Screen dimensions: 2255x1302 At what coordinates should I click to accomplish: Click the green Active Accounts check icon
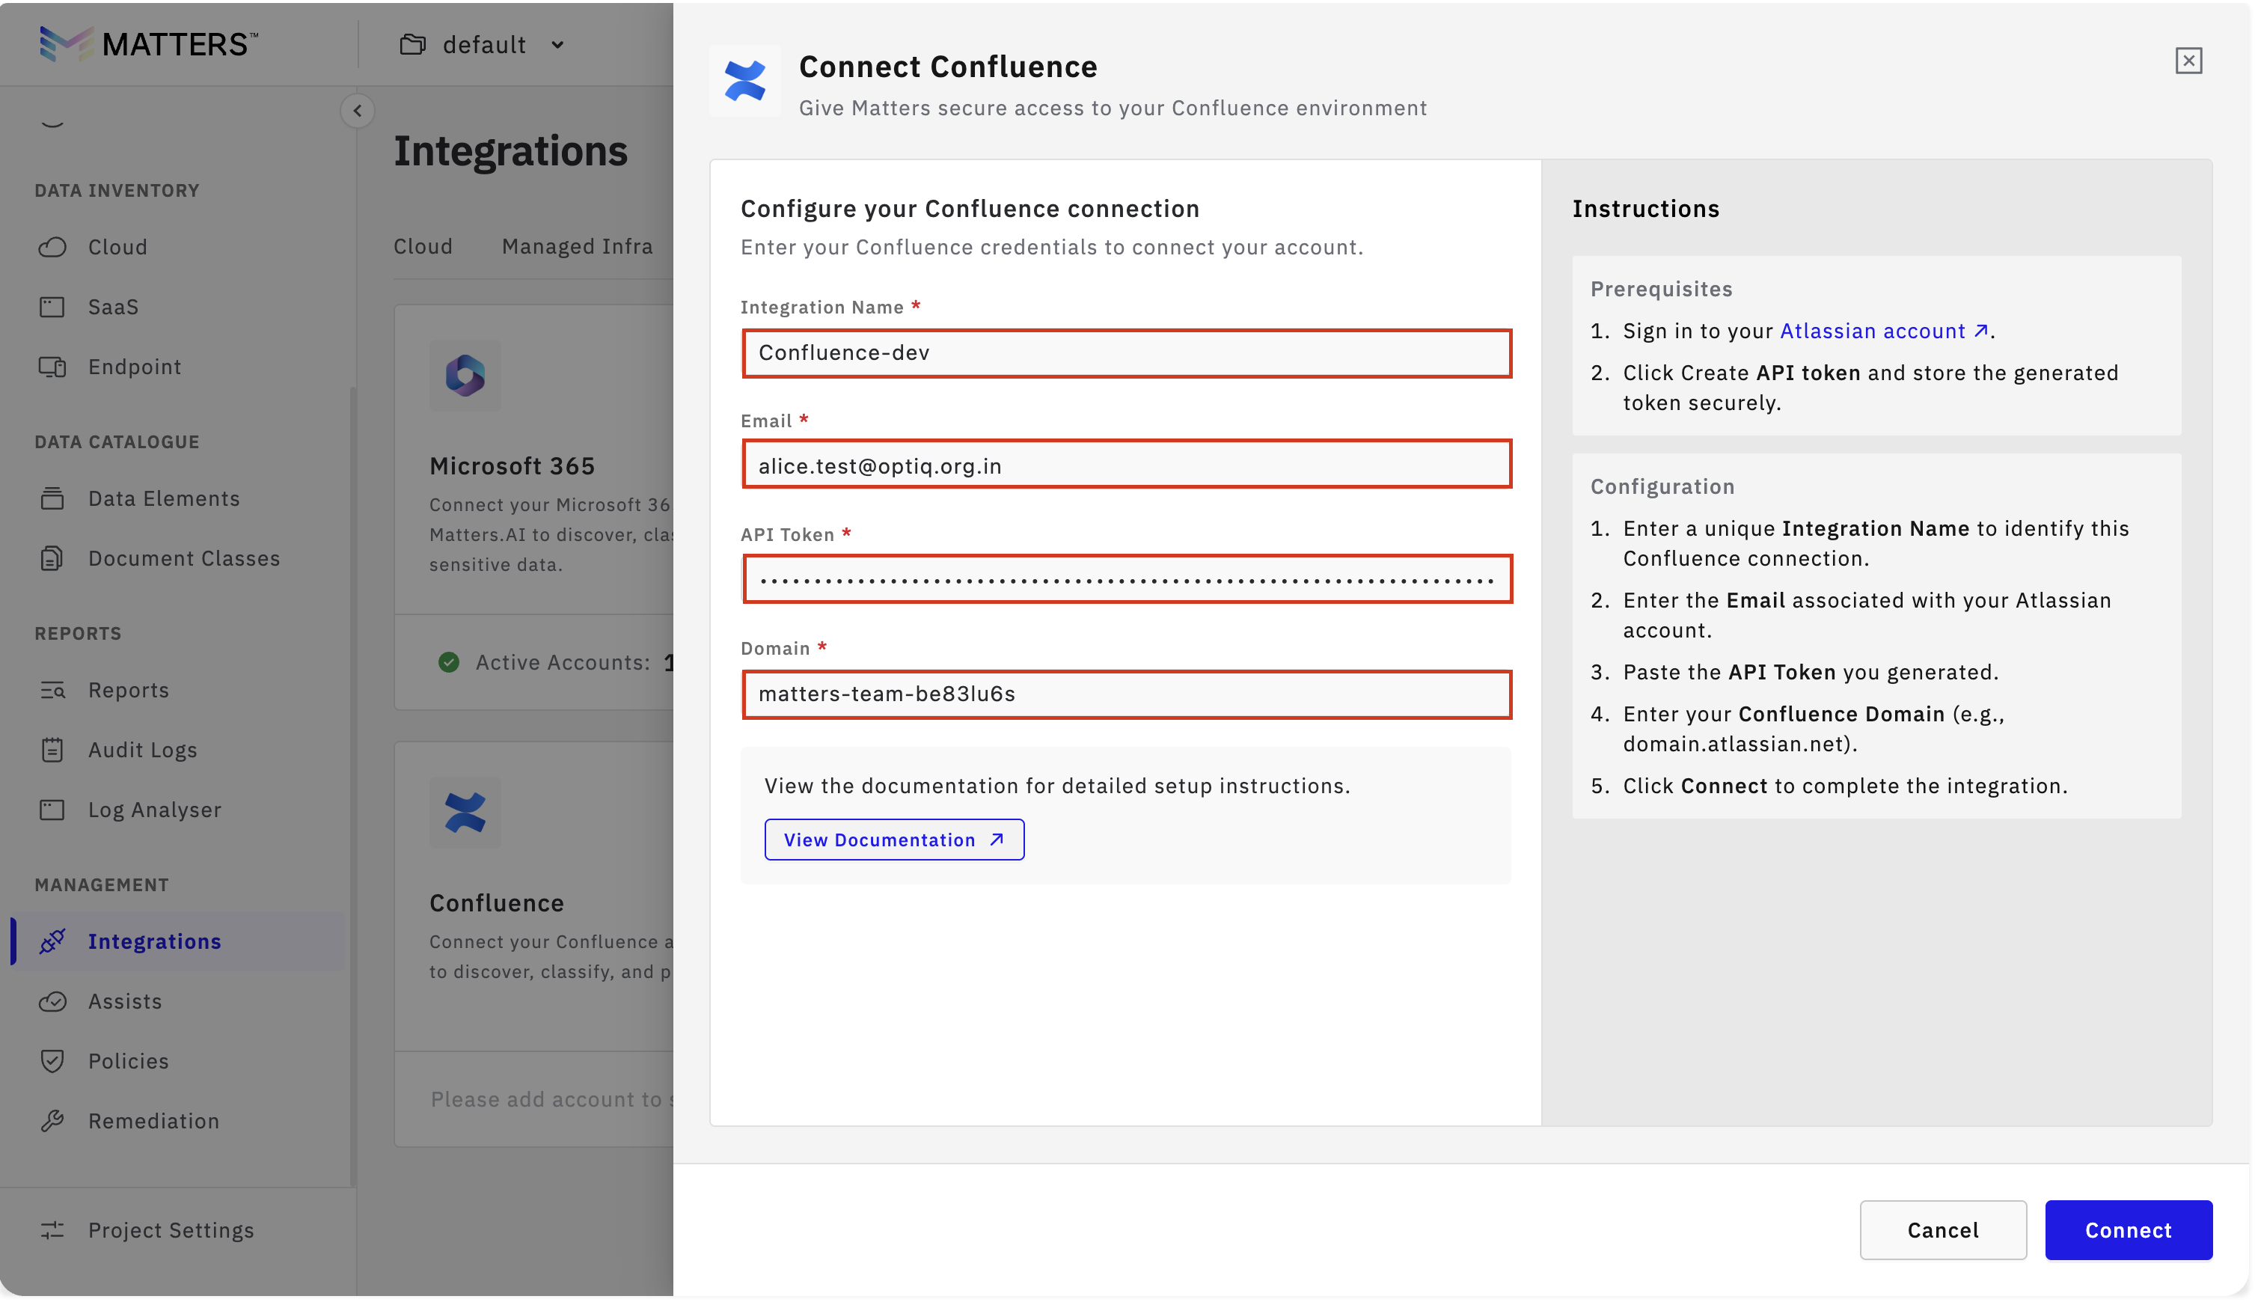tap(449, 661)
